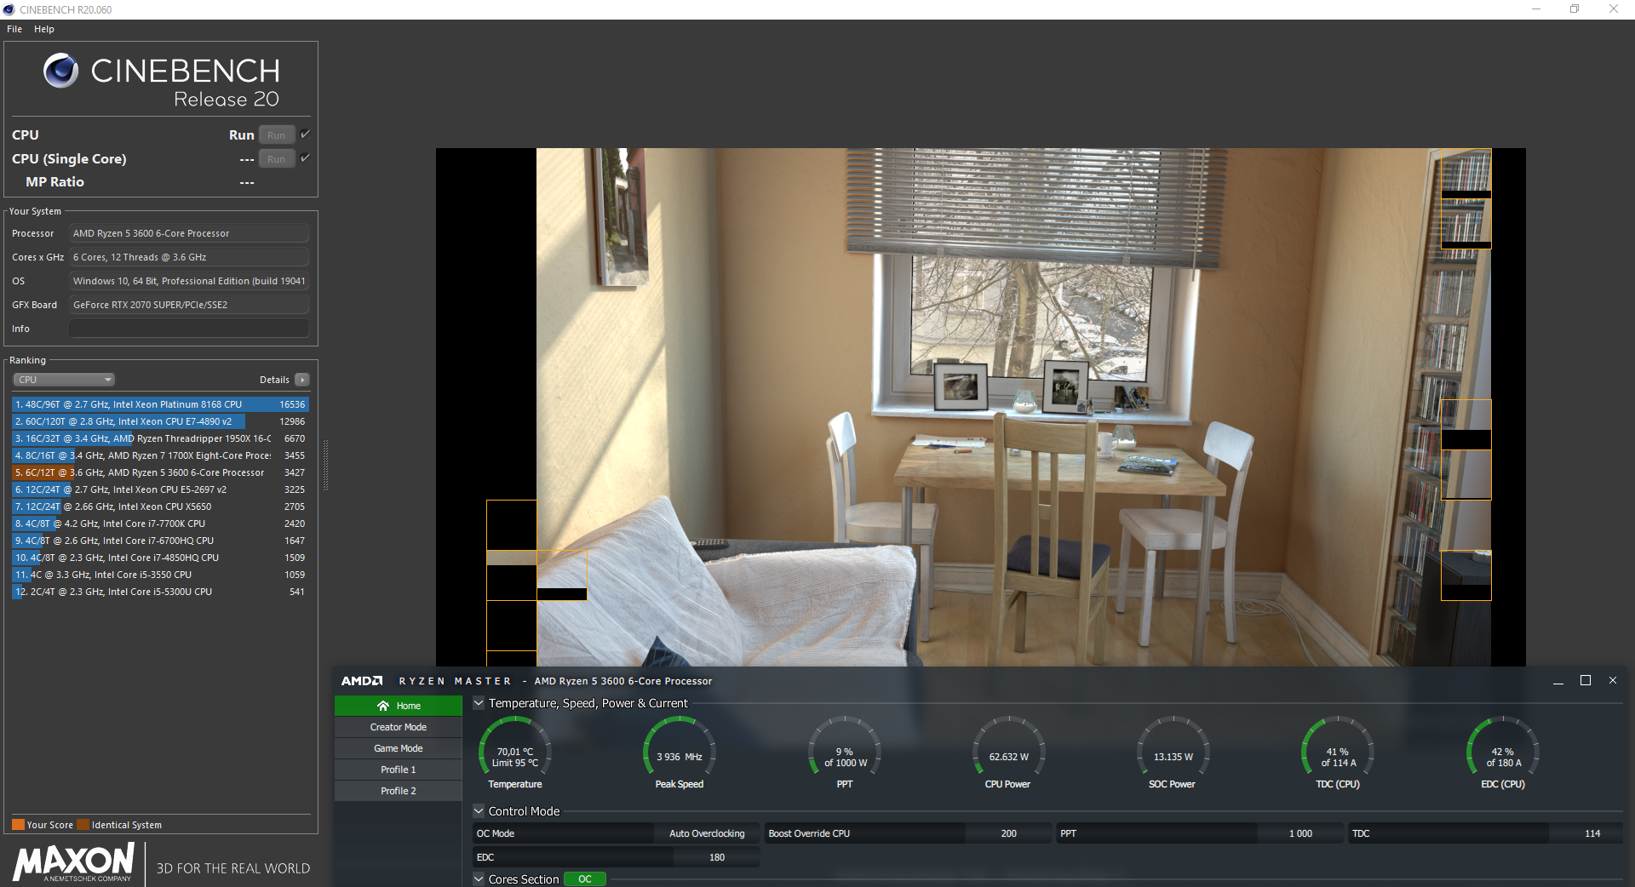Close the Cinebench window

click(1614, 9)
